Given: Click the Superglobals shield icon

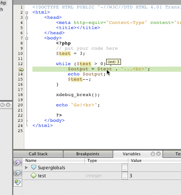Looking at the screenshot, I should (34, 167).
